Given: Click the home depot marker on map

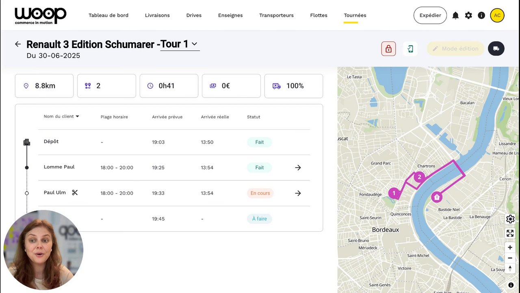Looking at the screenshot, I should coord(437,197).
